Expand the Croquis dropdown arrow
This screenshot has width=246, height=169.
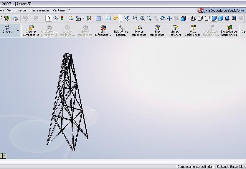(x=18, y=31)
